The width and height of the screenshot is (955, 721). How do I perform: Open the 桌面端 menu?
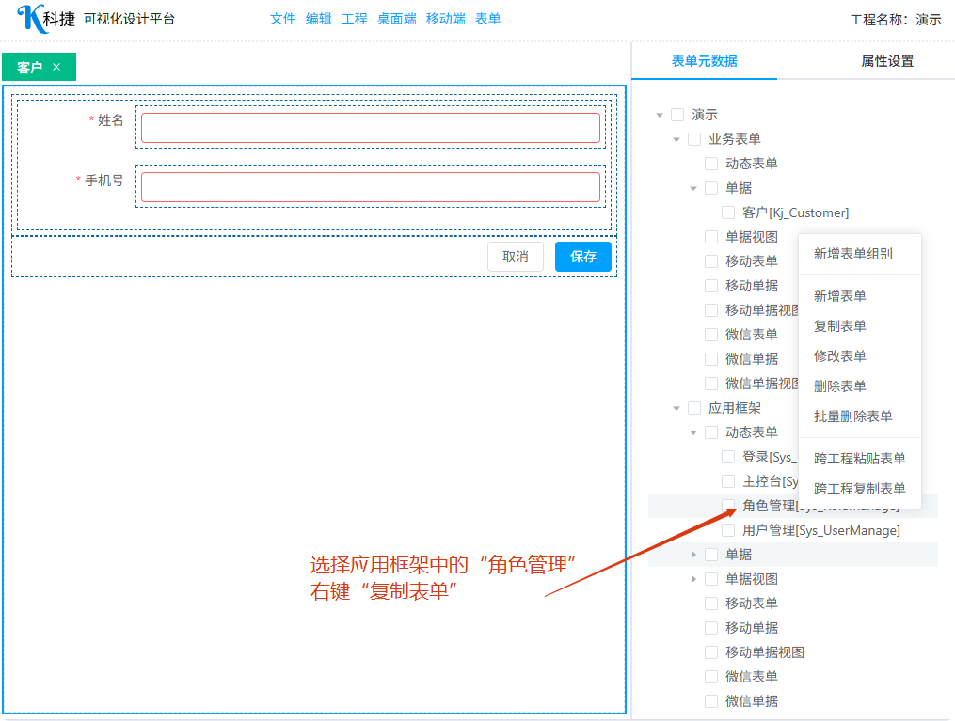(396, 19)
